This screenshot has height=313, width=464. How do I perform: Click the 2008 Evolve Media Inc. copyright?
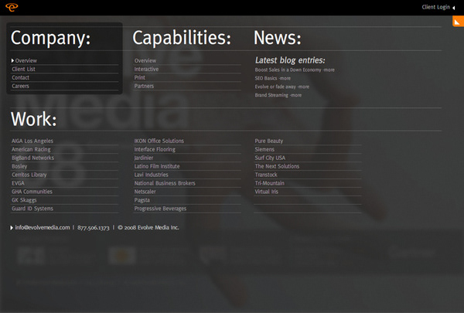tap(148, 227)
